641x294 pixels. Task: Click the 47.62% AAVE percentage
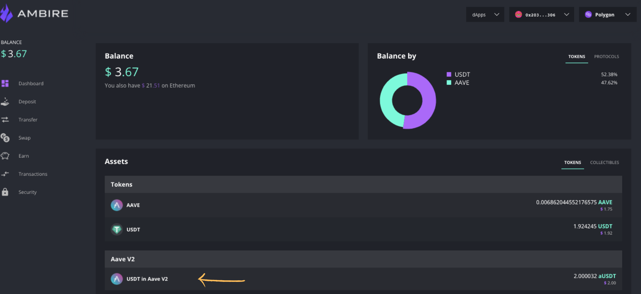(x=609, y=83)
